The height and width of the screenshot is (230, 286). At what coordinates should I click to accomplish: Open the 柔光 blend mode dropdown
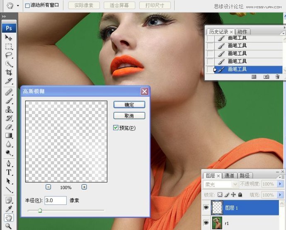click(235, 184)
